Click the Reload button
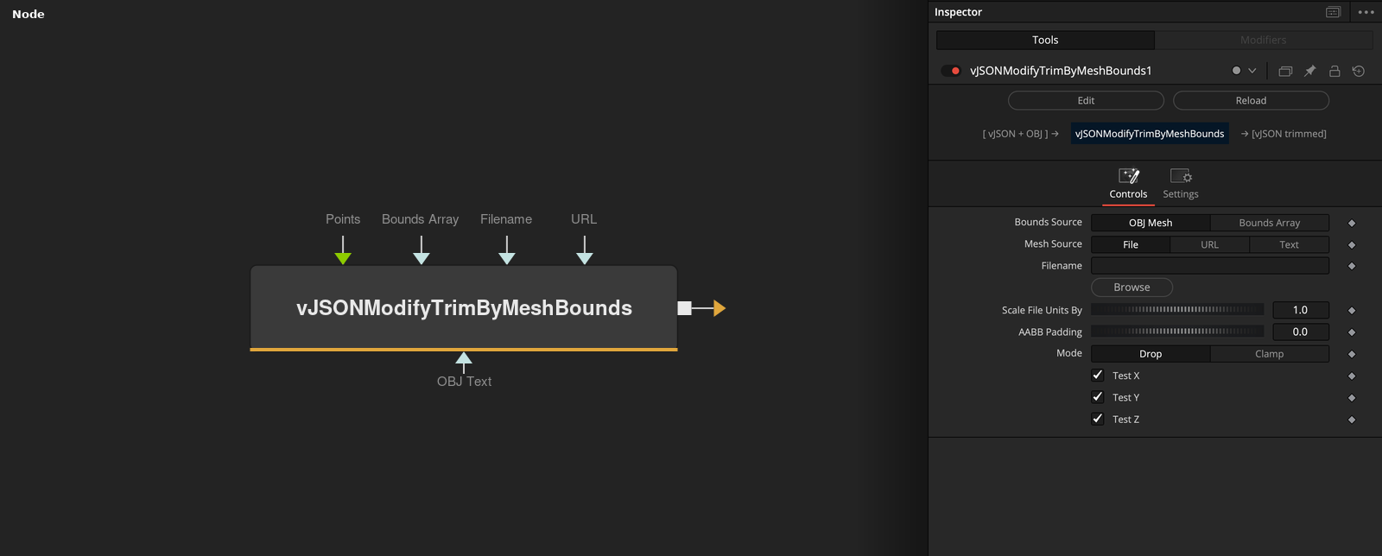The height and width of the screenshot is (556, 1382). pyautogui.click(x=1251, y=100)
